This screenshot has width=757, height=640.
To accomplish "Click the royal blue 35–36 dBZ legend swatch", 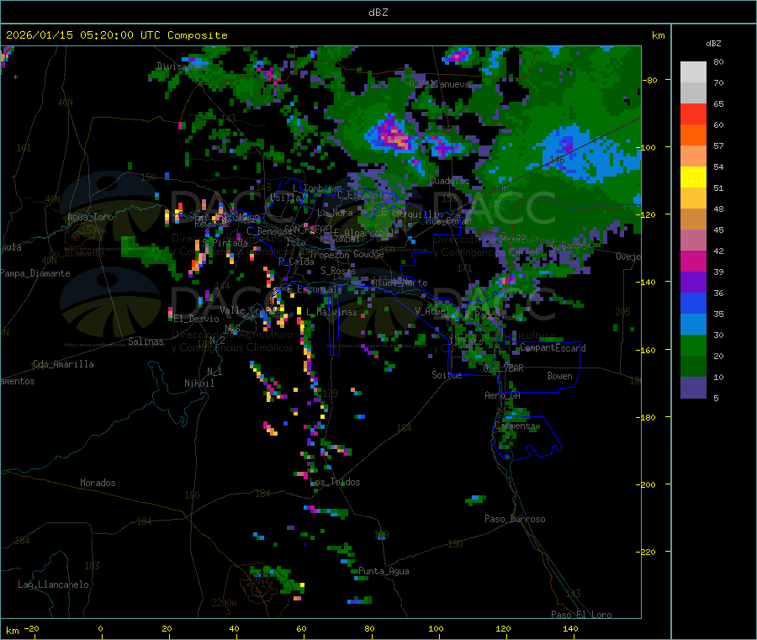I will pyautogui.click(x=693, y=303).
